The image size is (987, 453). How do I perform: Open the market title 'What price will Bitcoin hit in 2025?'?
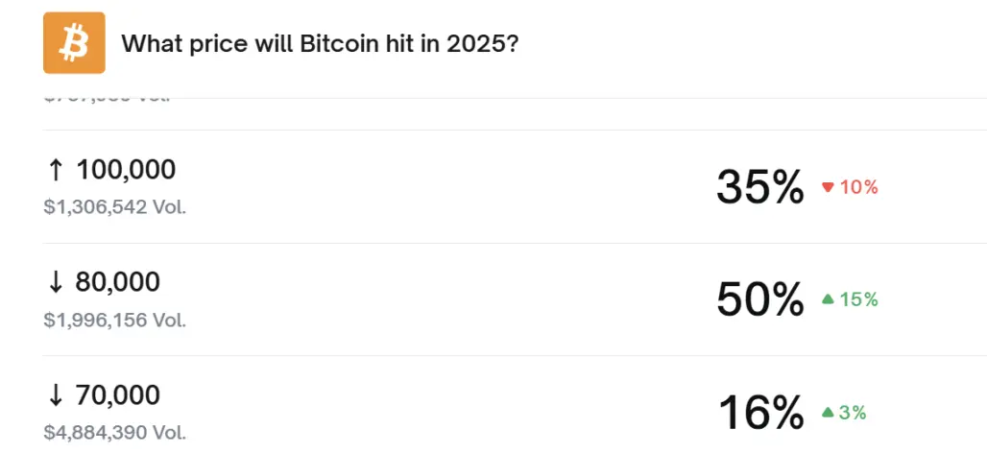coord(320,43)
